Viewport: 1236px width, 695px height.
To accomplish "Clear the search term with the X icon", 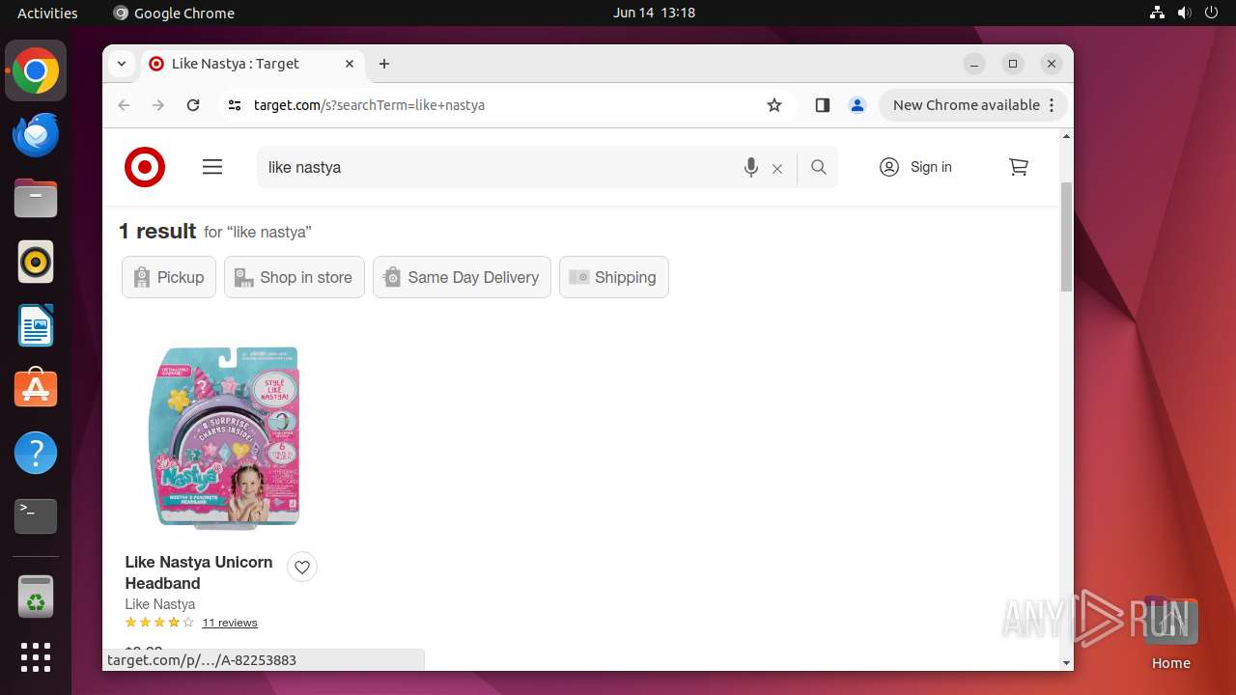I will [777, 168].
